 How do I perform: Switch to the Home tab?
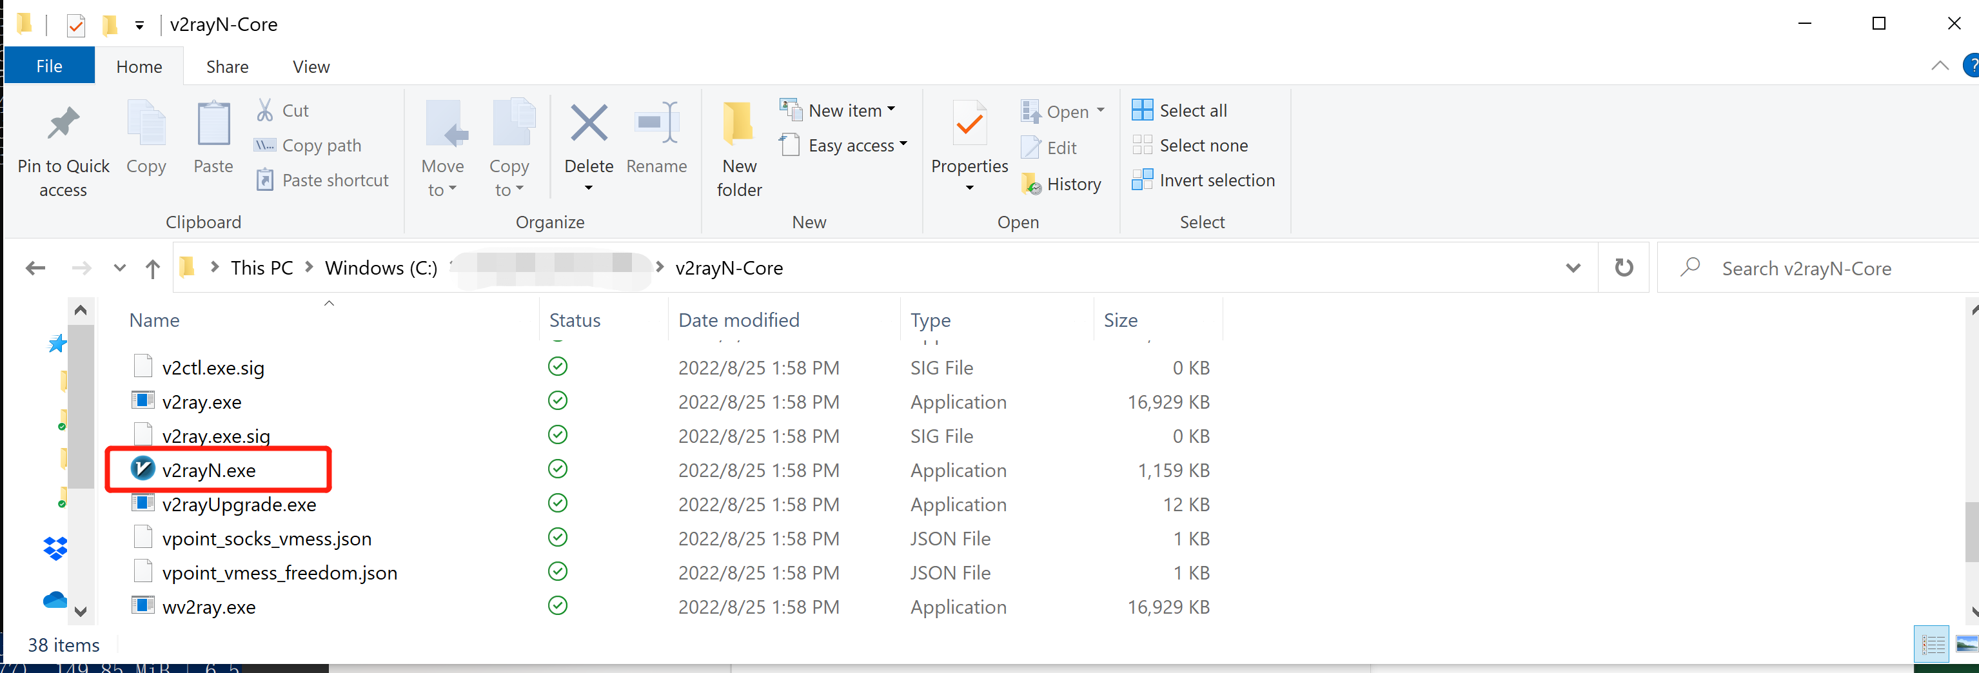tap(139, 67)
